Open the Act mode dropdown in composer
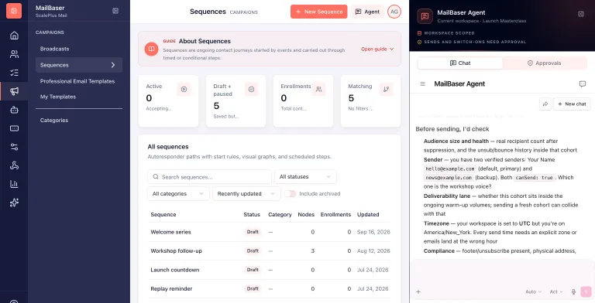The width and height of the screenshot is (595, 303). (556, 291)
